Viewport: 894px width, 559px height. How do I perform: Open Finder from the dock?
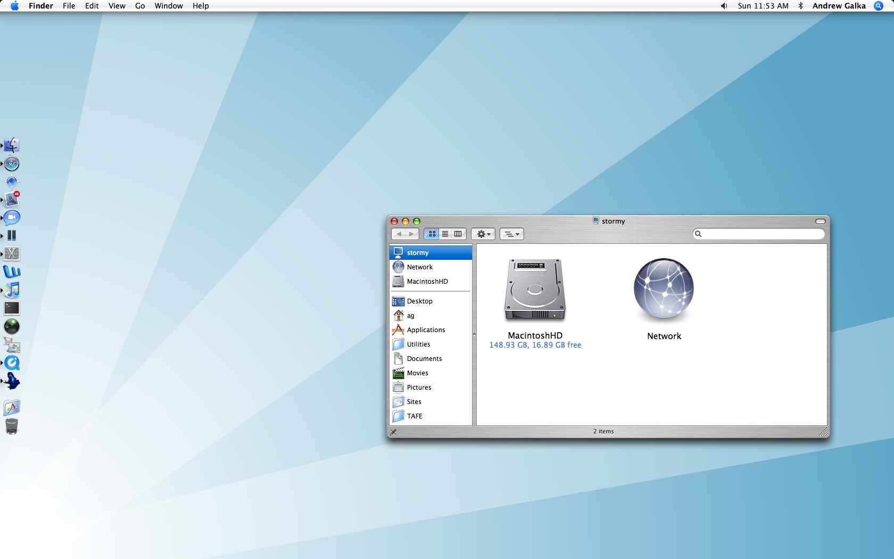tap(12, 145)
